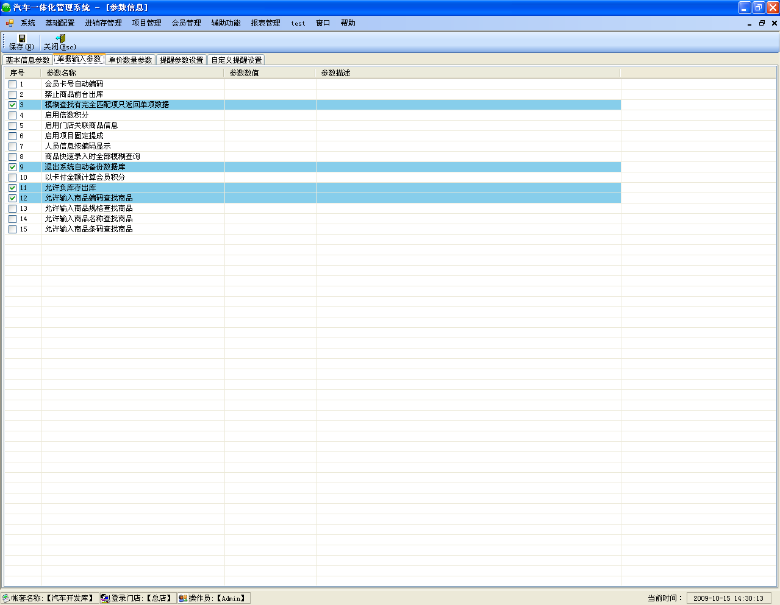The width and height of the screenshot is (780, 605).
Task: Open the 自定义提醒设置 tab
Action: click(237, 60)
